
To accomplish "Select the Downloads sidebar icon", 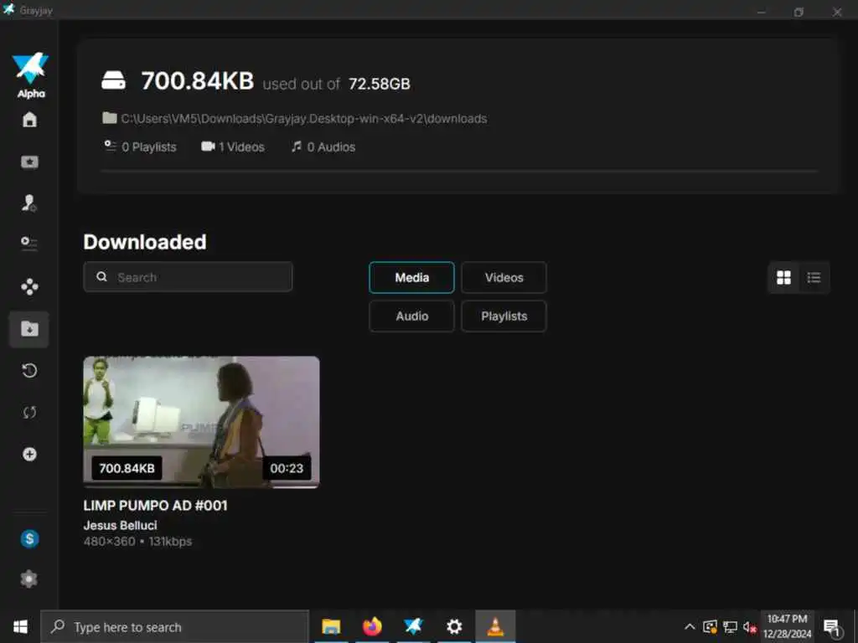I will tap(29, 328).
